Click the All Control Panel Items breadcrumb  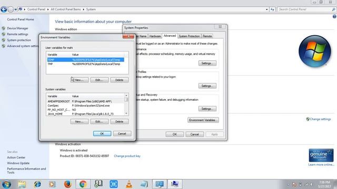pos(65,9)
